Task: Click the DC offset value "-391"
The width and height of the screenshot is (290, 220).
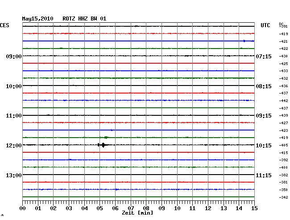Action: point(283,26)
